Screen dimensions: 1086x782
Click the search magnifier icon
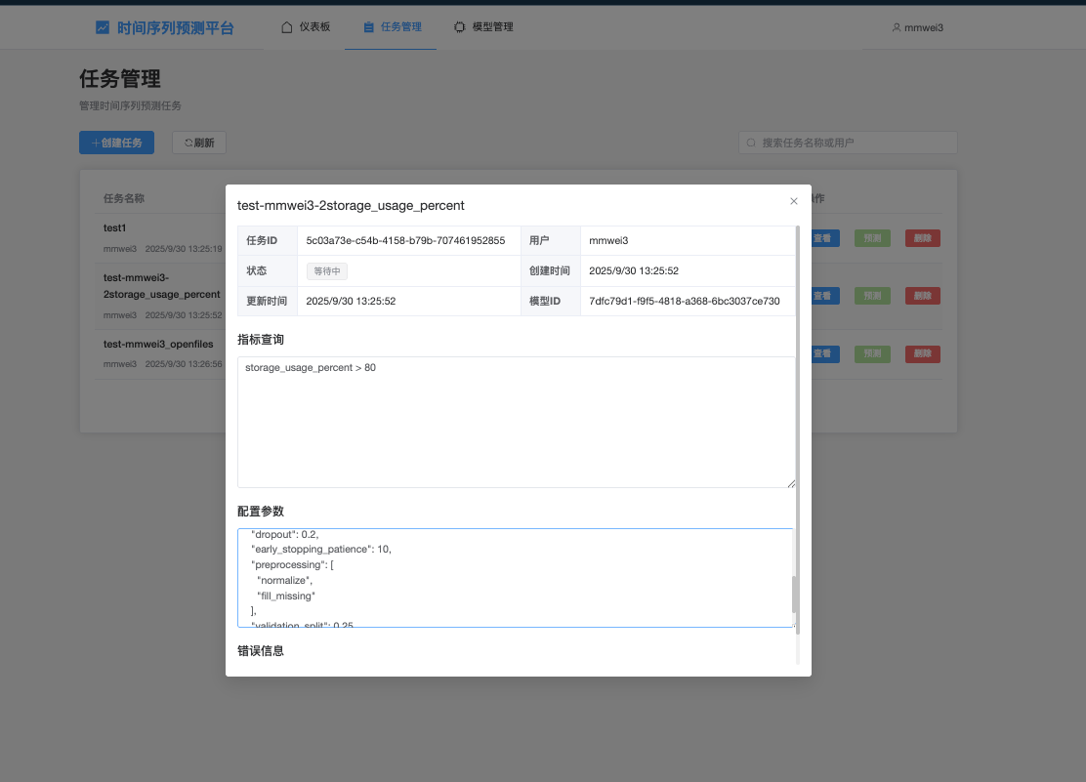pos(751,143)
